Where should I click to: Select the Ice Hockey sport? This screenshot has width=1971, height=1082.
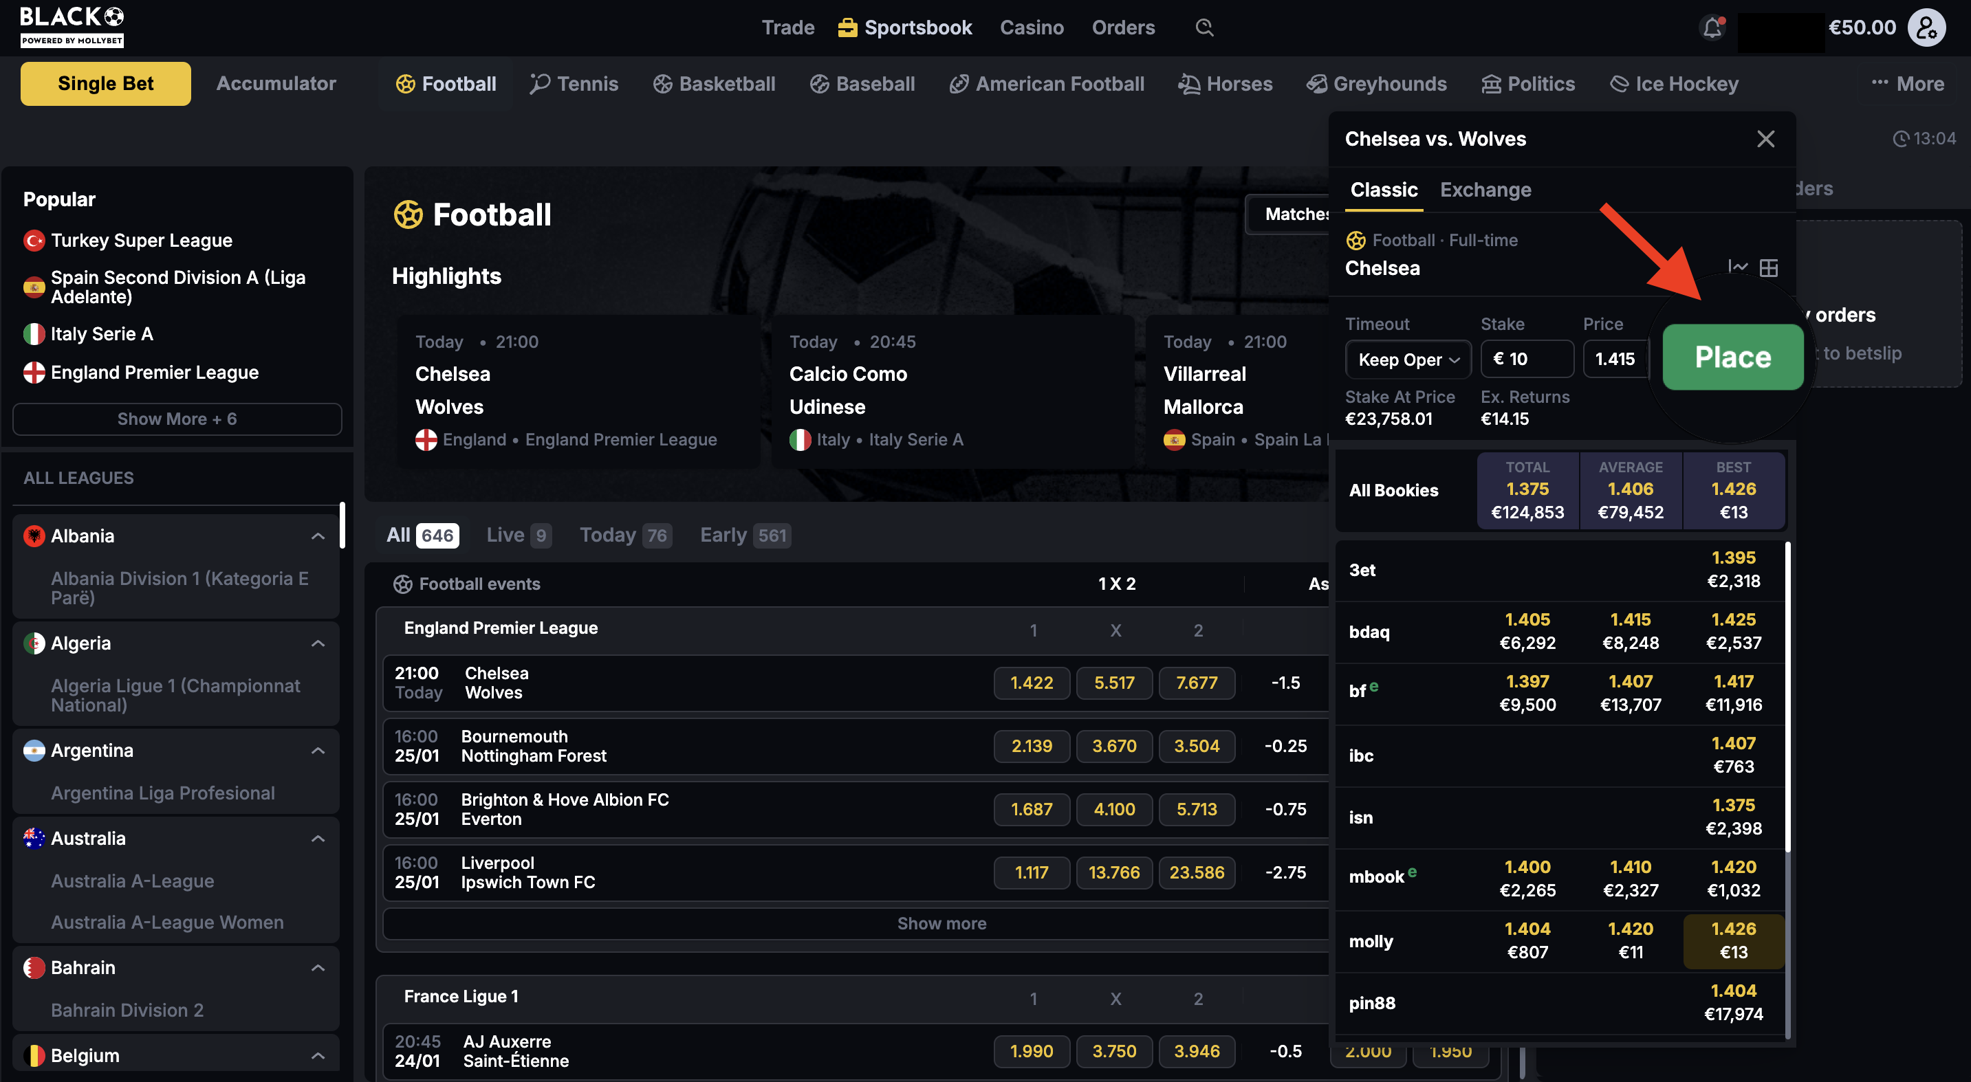(1674, 84)
